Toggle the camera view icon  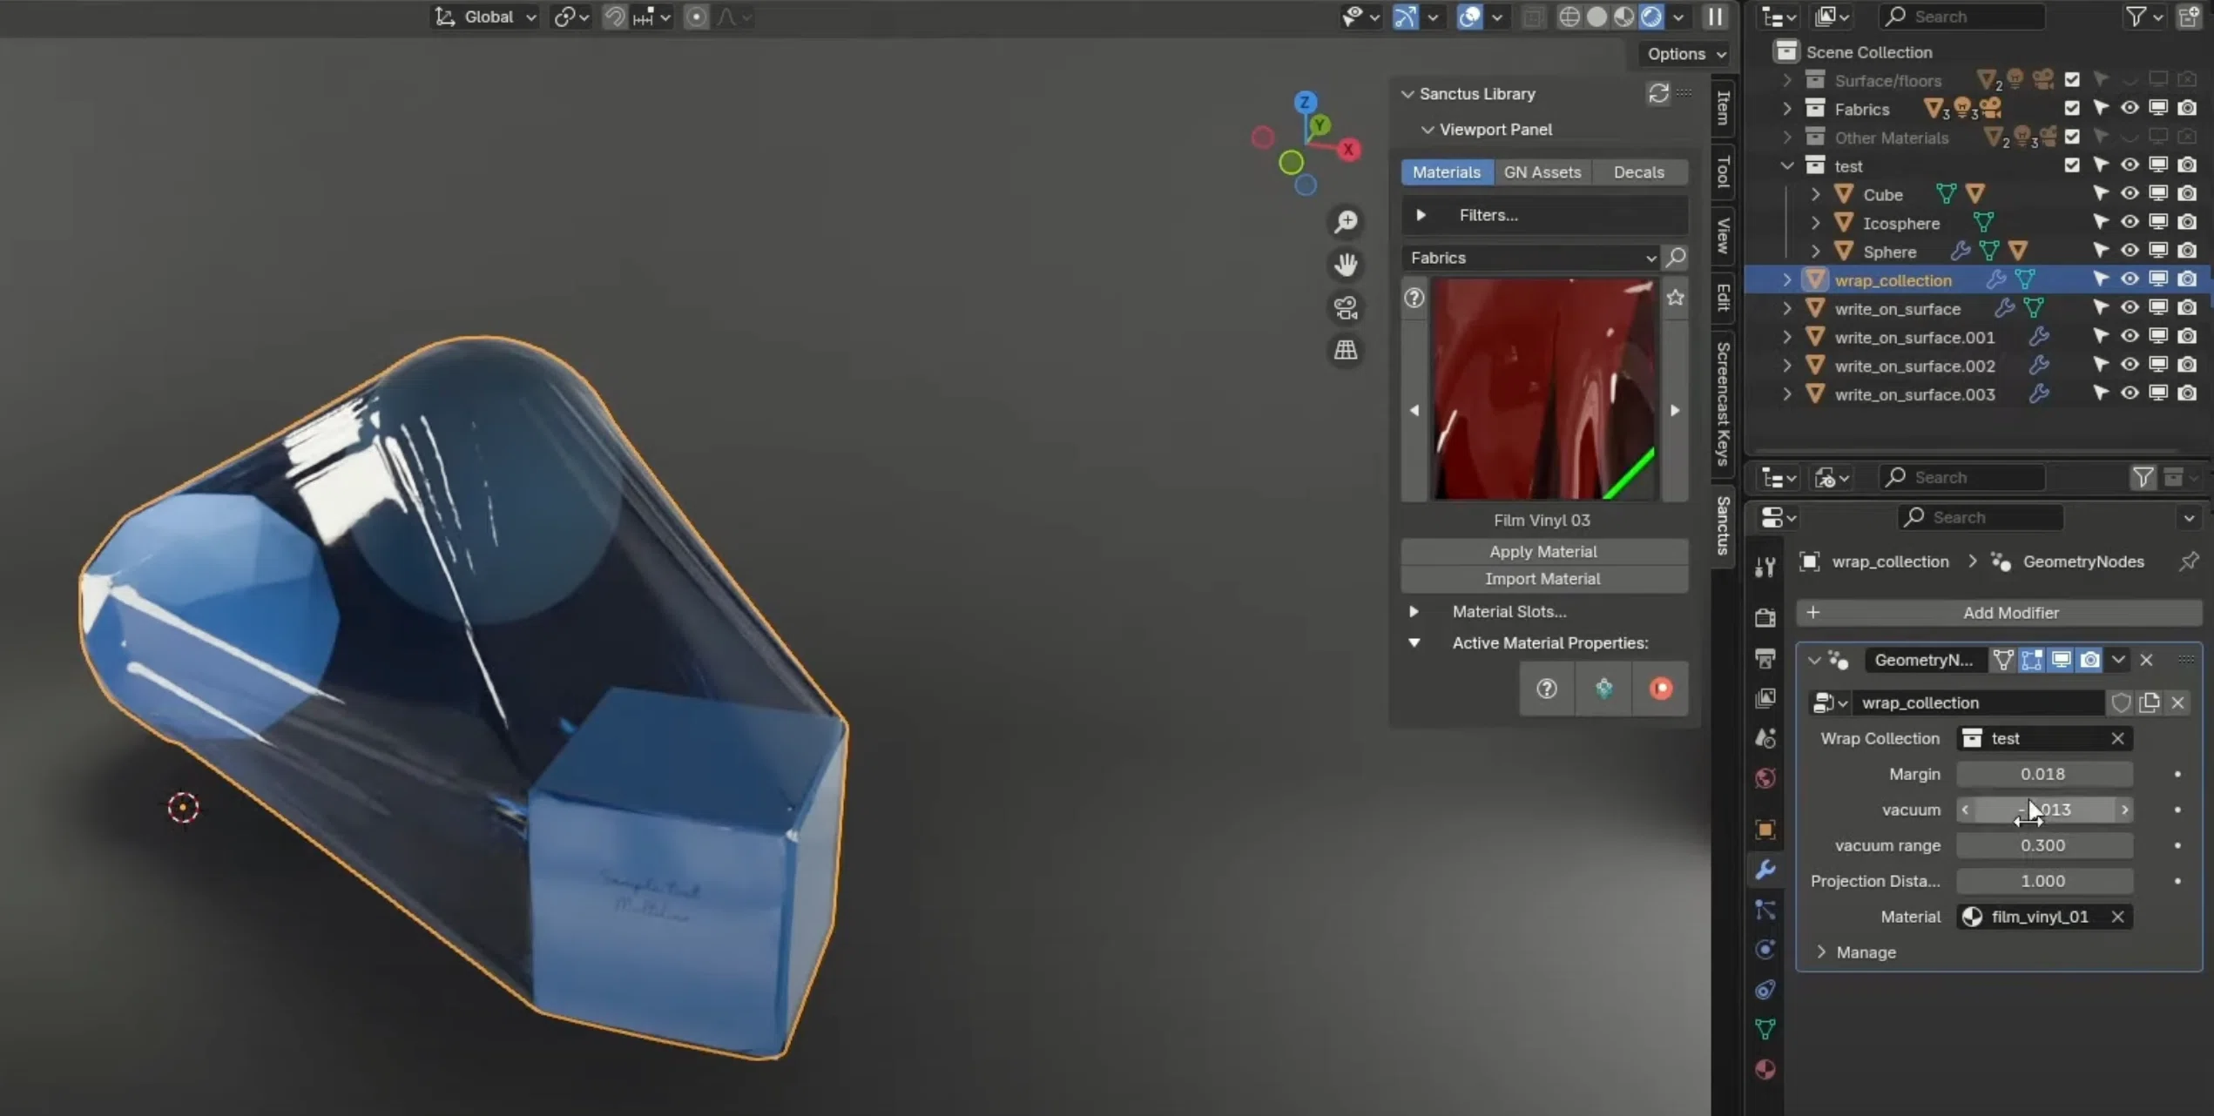[x=1346, y=307]
